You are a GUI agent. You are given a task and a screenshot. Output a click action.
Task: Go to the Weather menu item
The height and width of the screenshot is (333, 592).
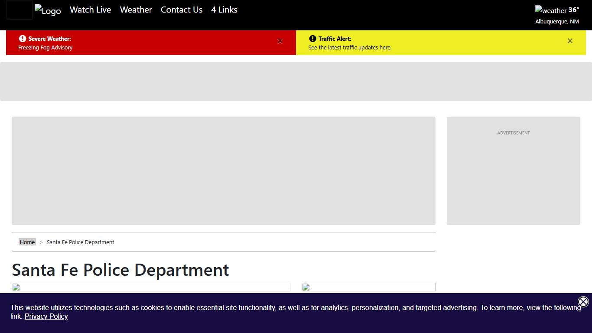point(136,10)
